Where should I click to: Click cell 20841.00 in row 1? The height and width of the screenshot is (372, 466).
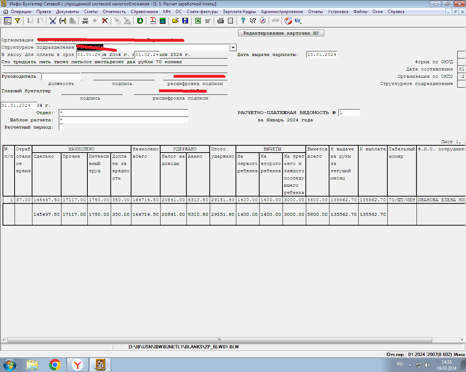click(x=173, y=200)
